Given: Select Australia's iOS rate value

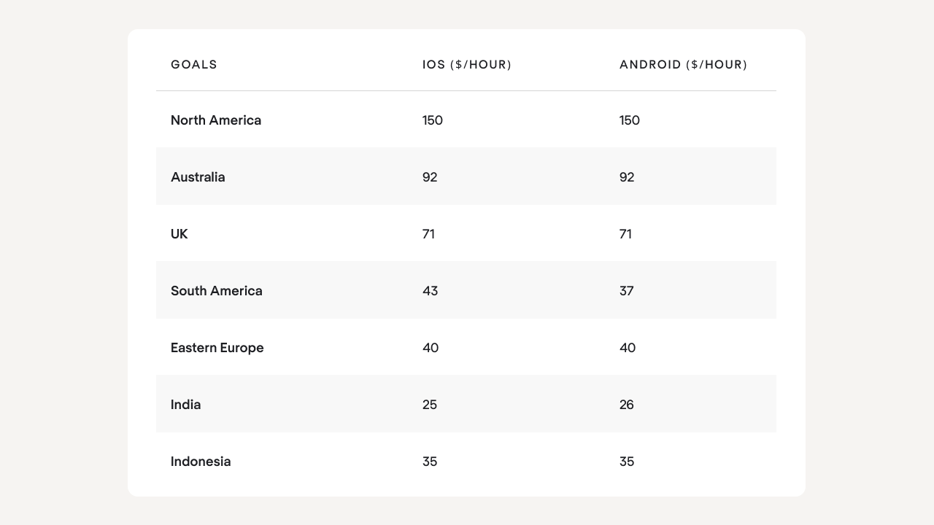Looking at the screenshot, I should tap(430, 177).
